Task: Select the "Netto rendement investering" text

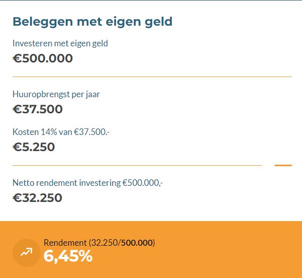Action: pos(66,183)
